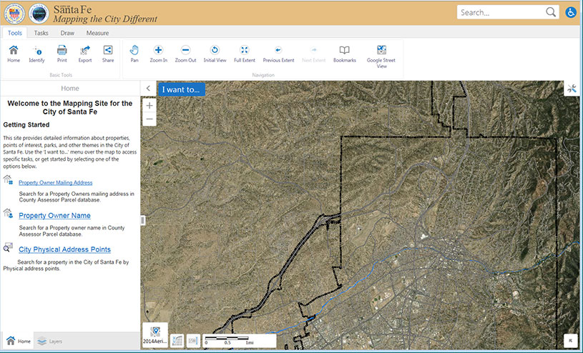Switch to the Measure ribbon tab

97,33
